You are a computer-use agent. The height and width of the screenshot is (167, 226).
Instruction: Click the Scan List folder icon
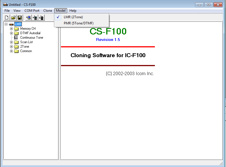pos(16,42)
